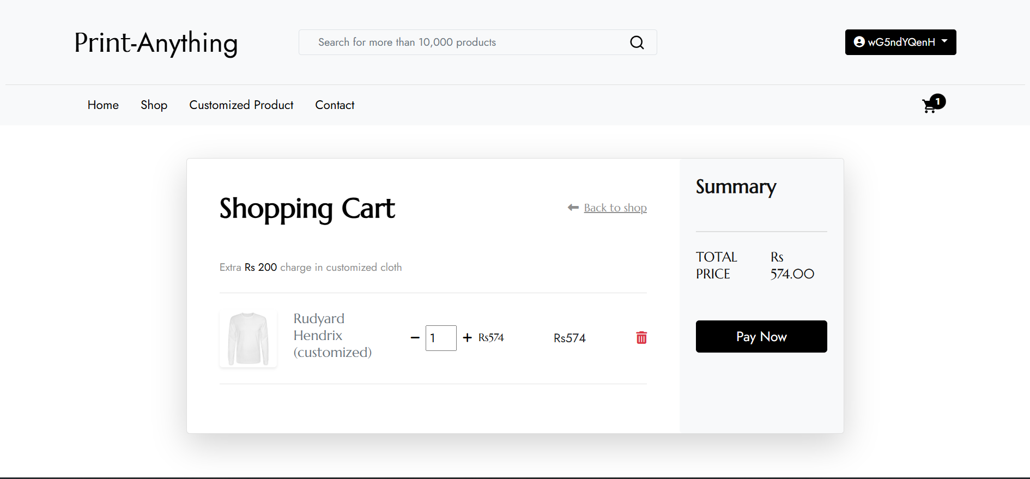The image size is (1030, 479).
Task: Delete Rudyard Hendrix item with trash icon
Action: [x=641, y=338]
